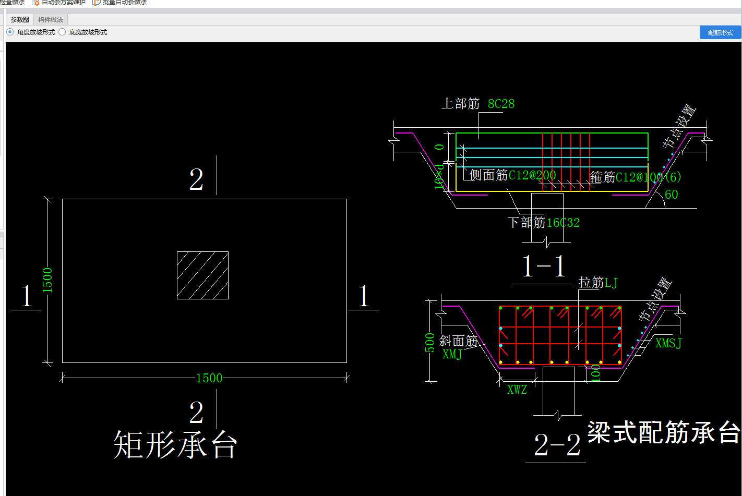The image size is (742, 496).
Task: Open 自动套方案维护 in the top toolbar
Action: click(x=58, y=3)
